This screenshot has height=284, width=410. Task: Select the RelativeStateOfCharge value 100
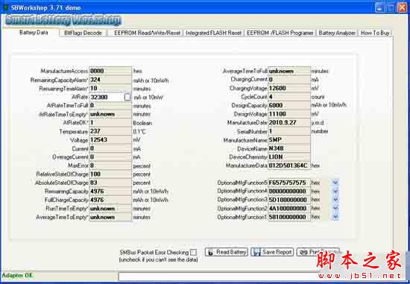pos(95,174)
